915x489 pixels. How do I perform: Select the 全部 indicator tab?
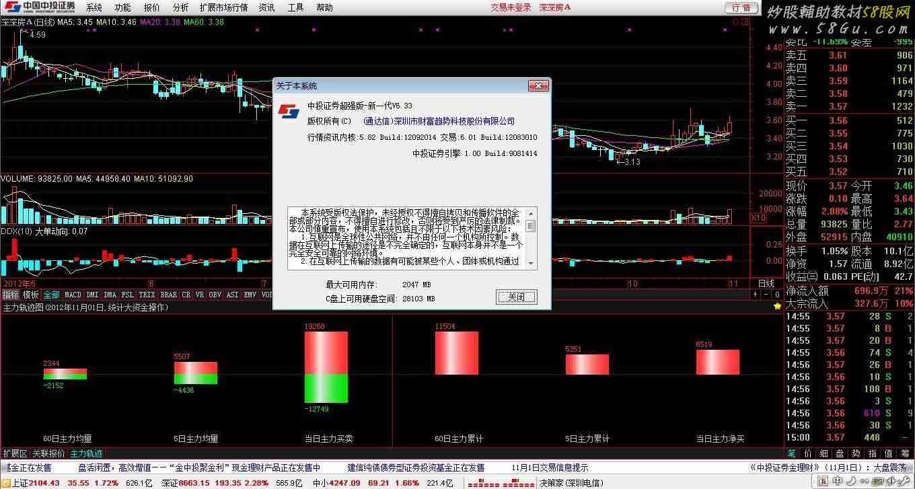[51, 295]
